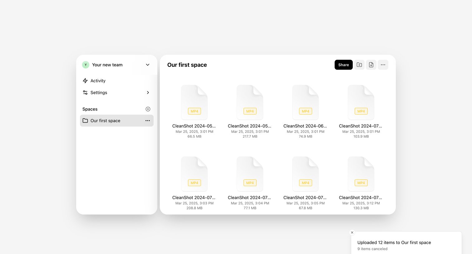The image size is (472, 254).
Task: Click the "CleanShot 2024-06..." file name
Action: pos(305,126)
